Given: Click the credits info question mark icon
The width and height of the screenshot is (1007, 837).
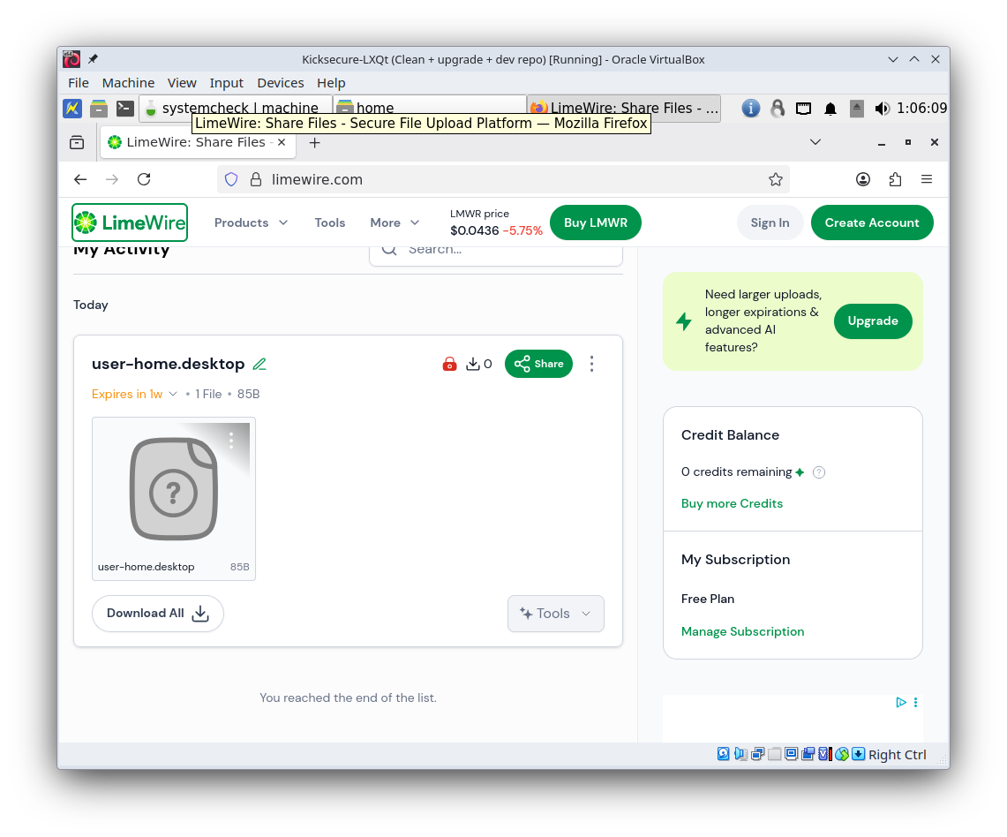Looking at the screenshot, I should [818, 472].
